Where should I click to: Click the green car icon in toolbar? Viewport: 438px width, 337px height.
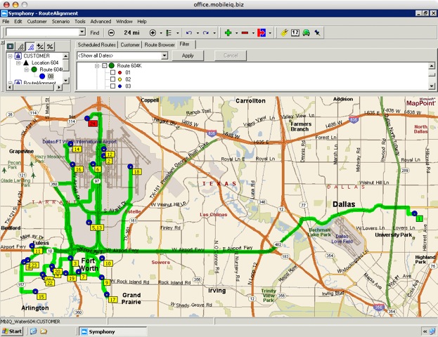307,33
